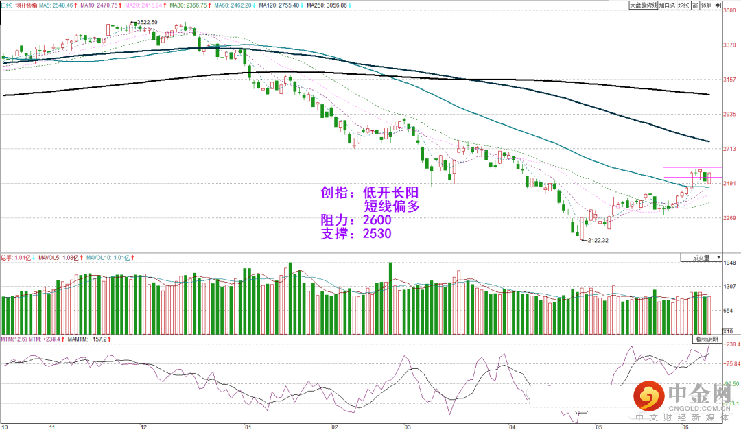Click the X10 volume scale box
This screenshot has width=741, height=430.
click(x=728, y=331)
